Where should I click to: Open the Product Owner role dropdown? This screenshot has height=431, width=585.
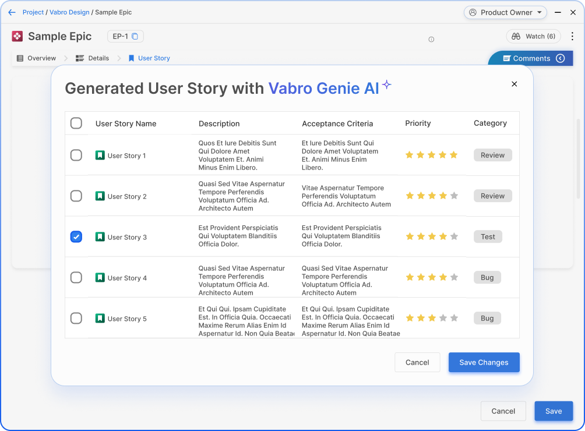coord(505,12)
